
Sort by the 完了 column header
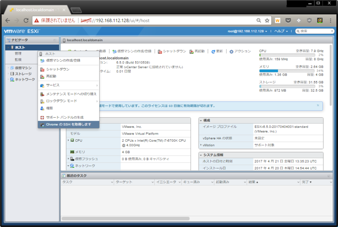316,182
